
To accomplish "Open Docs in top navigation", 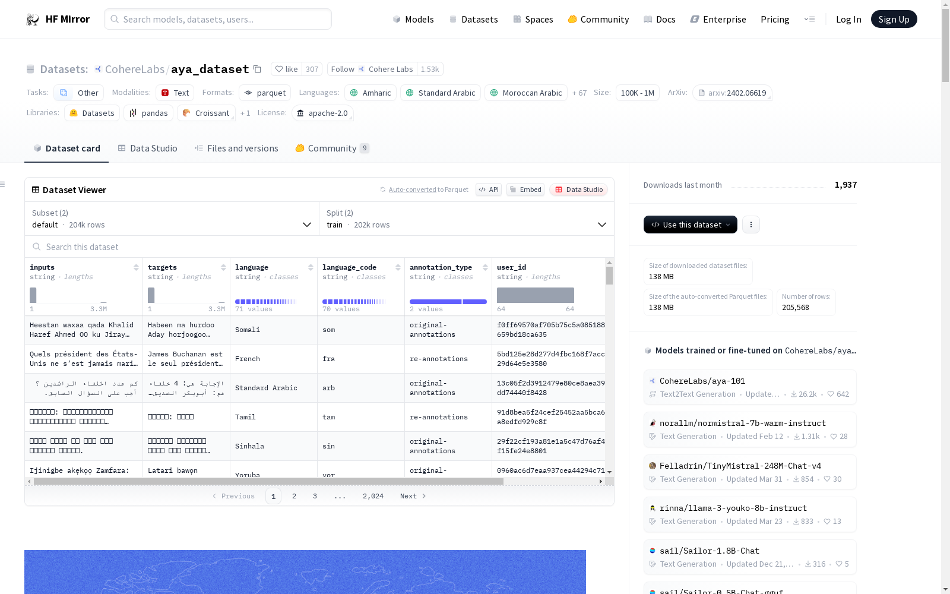I will 660,19.
